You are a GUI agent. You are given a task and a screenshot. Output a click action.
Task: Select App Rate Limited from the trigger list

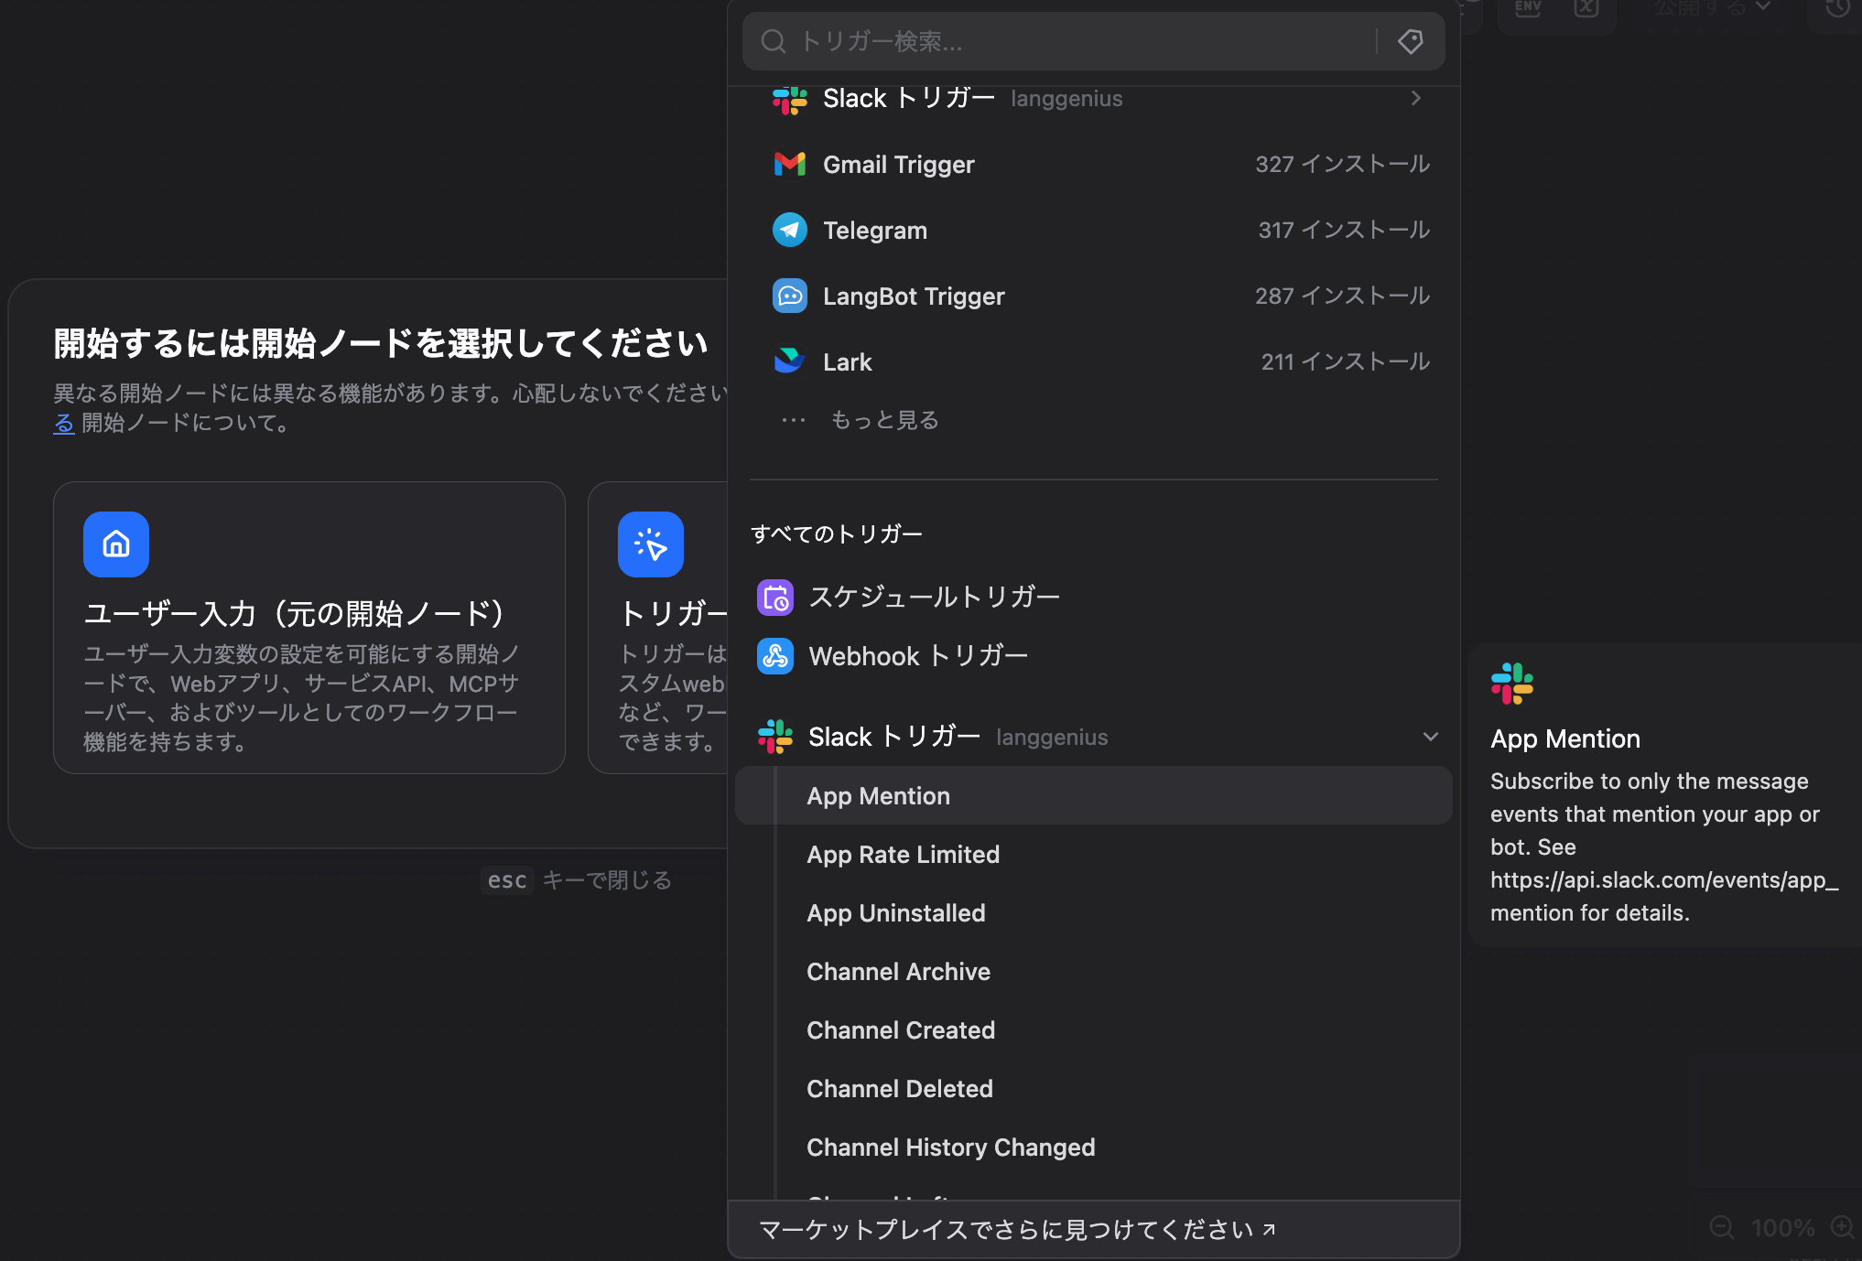click(903, 854)
